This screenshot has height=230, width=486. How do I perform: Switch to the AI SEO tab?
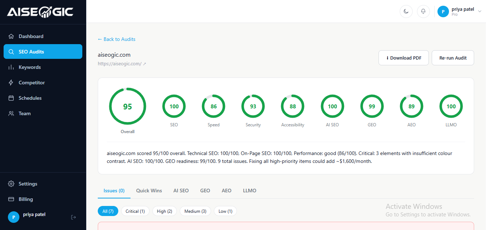pos(181,191)
